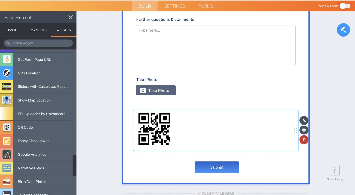Image resolution: width=355 pixels, height=195 pixels.
Task: Focus the Search widgets input field
Action: click(x=38, y=43)
